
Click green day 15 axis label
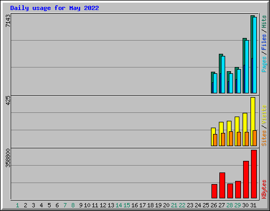127,205
